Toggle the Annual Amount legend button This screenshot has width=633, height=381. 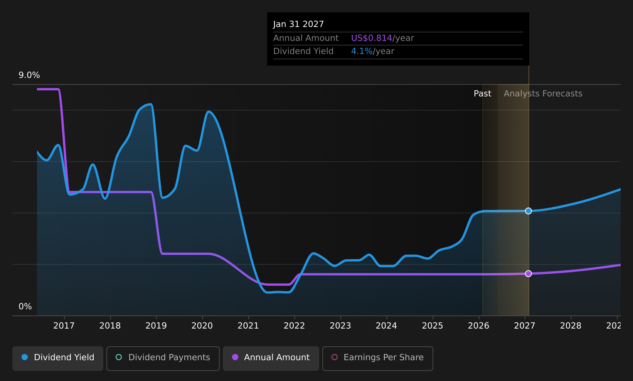pos(271,358)
